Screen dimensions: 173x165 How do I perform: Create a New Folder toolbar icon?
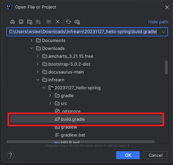pos(49,22)
